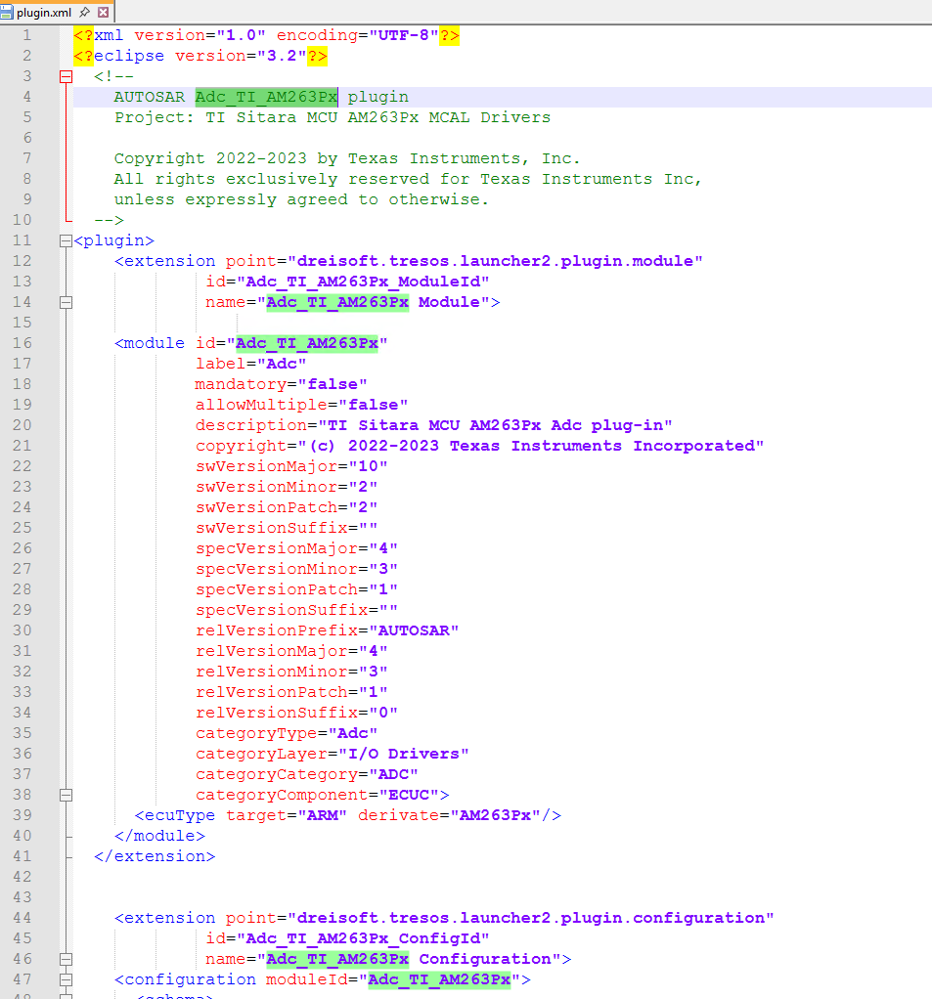Image resolution: width=932 pixels, height=999 pixels.
Task: Click the specVersionSuffix attribute
Action: [x=296, y=610]
